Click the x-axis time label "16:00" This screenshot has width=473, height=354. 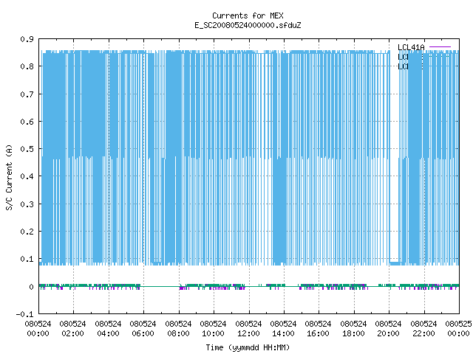pyautogui.click(x=318, y=333)
